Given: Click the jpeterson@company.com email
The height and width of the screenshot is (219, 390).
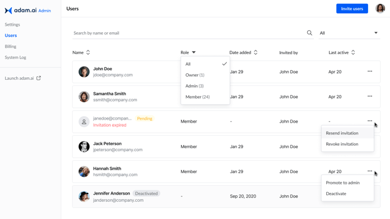Looking at the screenshot, I should [x=118, y=149].
